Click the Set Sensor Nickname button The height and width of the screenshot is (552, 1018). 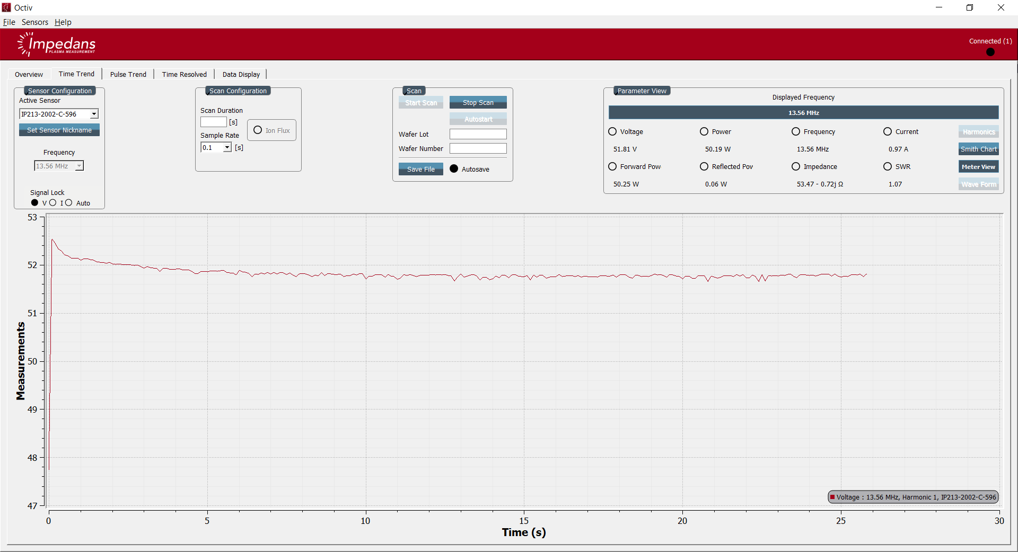pos(59,130)
